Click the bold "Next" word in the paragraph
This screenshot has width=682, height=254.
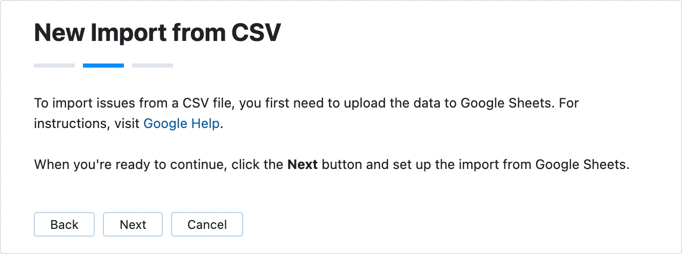[x=303, y=165]
